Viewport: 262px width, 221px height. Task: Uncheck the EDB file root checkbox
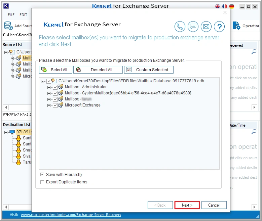(49, 81)
